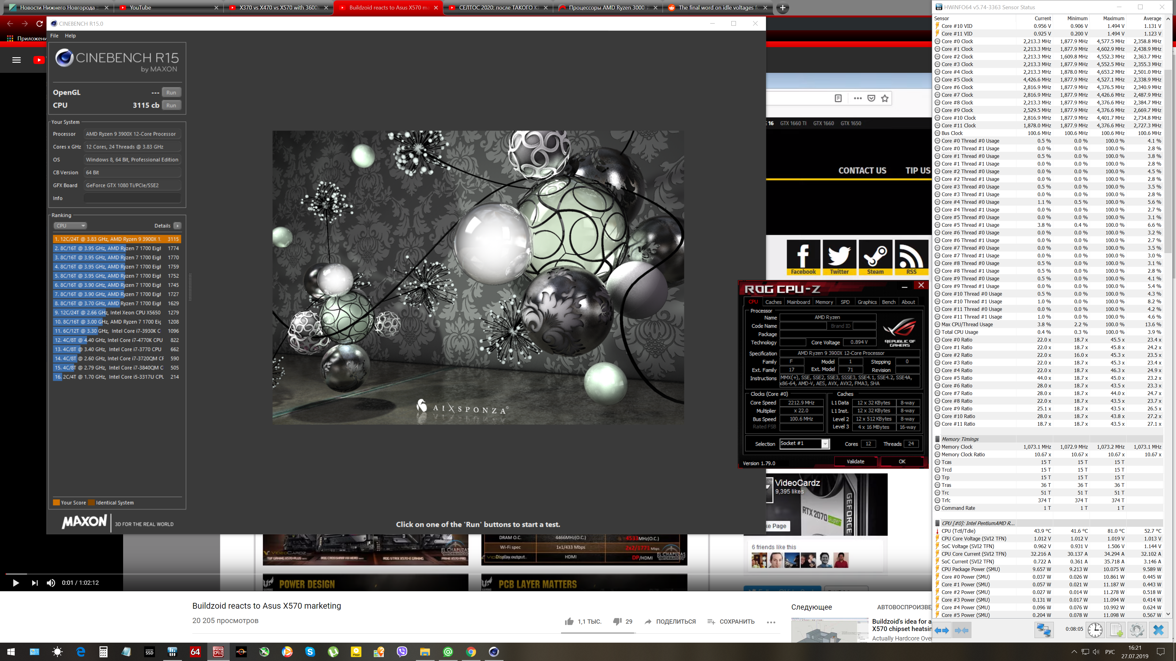
Task: Reset sensor timer via clock icon
Action: click(x=1095, y=630)
